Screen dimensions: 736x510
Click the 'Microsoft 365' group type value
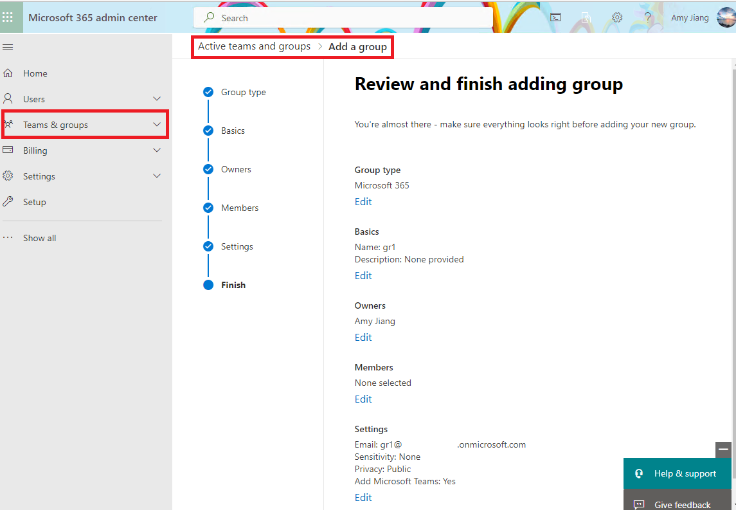pos(382,185)
